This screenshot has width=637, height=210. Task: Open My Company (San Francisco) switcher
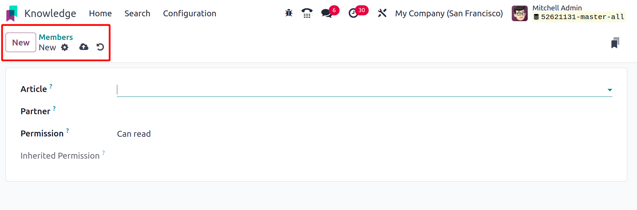pos(449,13)
